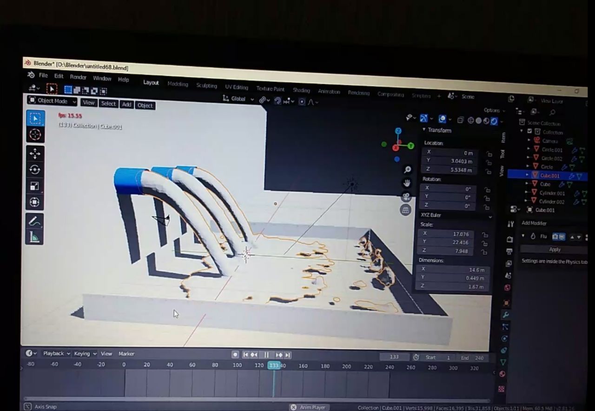The image size is (595, 411).
Task: Click the Blender logo menu icon
Action: coord(31,75)
